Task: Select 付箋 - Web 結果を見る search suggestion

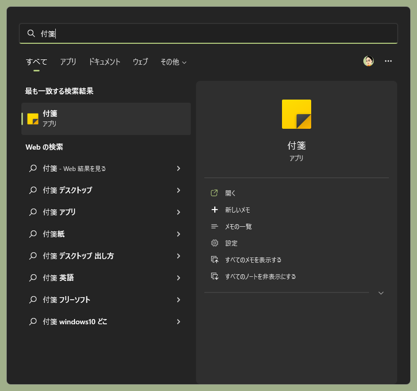Action: (106, 168)
